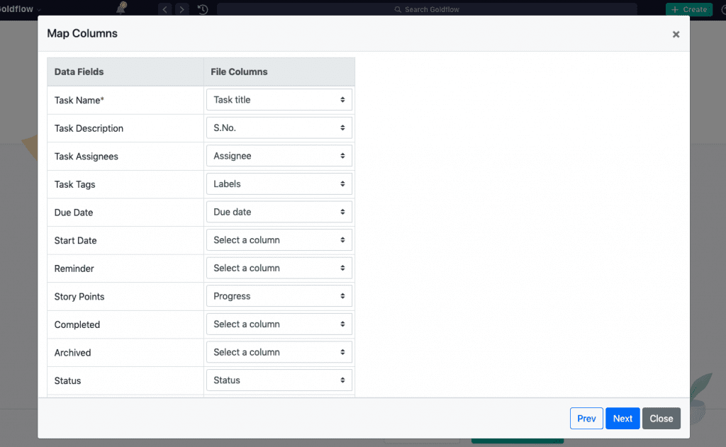
Task: Go back in navigation history arrow
Action: point(164,9)
